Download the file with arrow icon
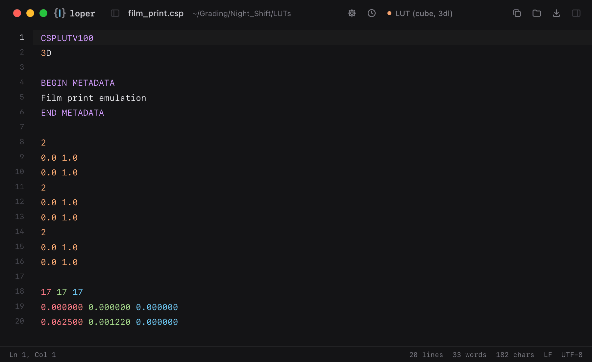The width and height of the screenshot is (592, 362). pos(556,13)
